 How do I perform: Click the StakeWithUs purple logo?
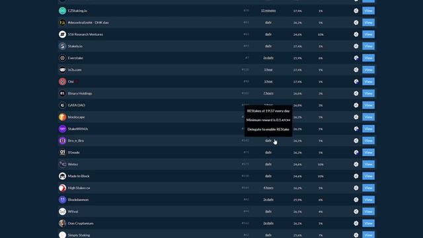62,129
